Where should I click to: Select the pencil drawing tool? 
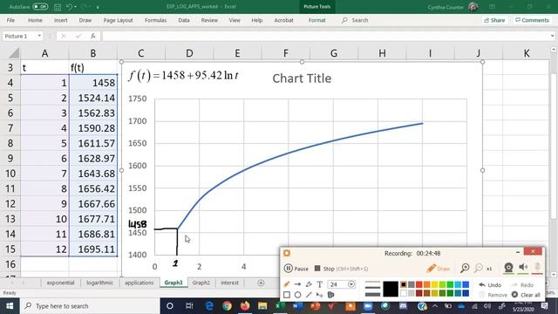click(287, 284)
